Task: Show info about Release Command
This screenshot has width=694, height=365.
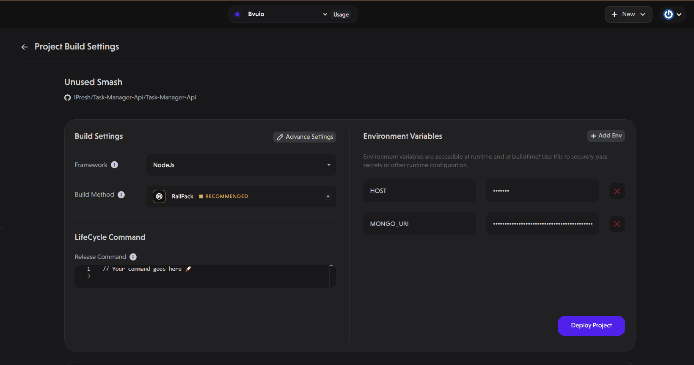Action: pos(133,257)
